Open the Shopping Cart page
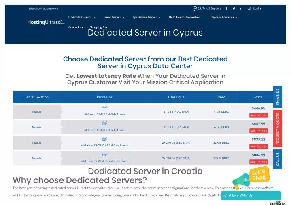Image resolution: width=291 pixels, height=205 pixels. point(99,27)
